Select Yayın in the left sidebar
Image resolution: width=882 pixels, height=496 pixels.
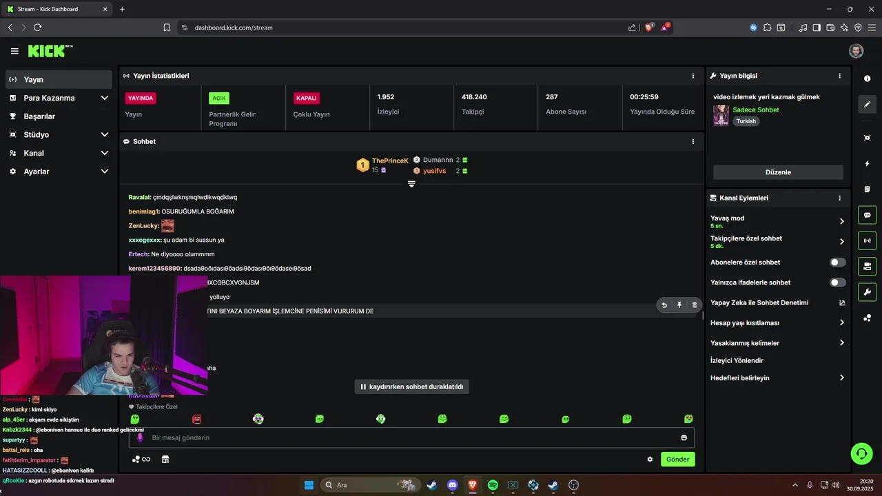58,79
